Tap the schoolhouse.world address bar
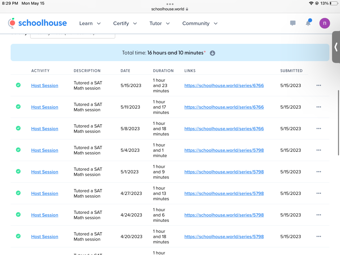This screenshot has width=340, height=255. 170,9
